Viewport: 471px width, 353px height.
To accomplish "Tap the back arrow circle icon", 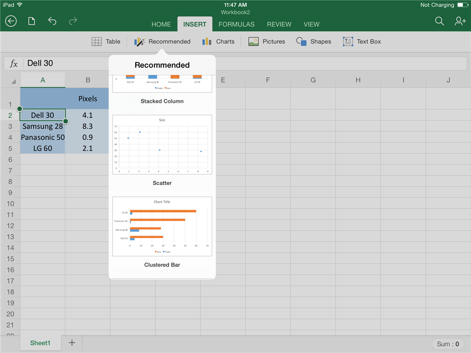I will 11,21.
